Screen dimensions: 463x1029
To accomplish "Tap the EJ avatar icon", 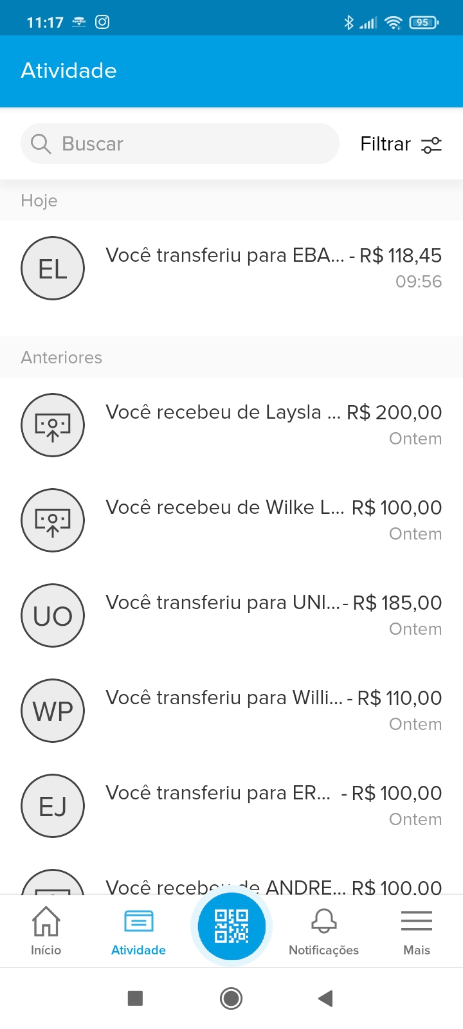I will tap(53, 806).
